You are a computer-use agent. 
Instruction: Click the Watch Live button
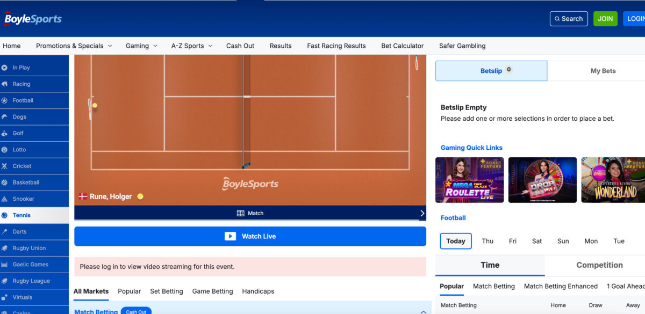250,236
